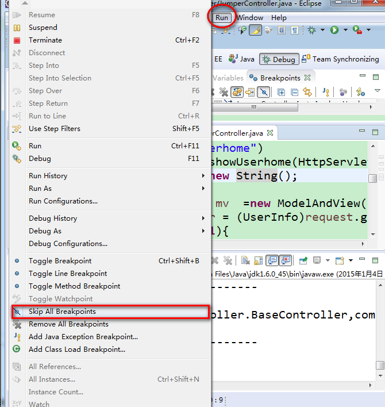Open dropdown arrow next to Debug bug icon
This screenshot has height=407, width=385.
coord(322,30)
